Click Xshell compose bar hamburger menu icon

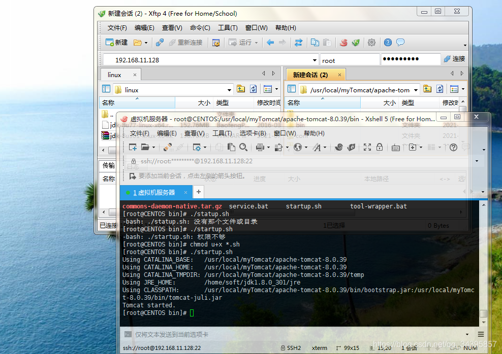[x=481, y=334]
